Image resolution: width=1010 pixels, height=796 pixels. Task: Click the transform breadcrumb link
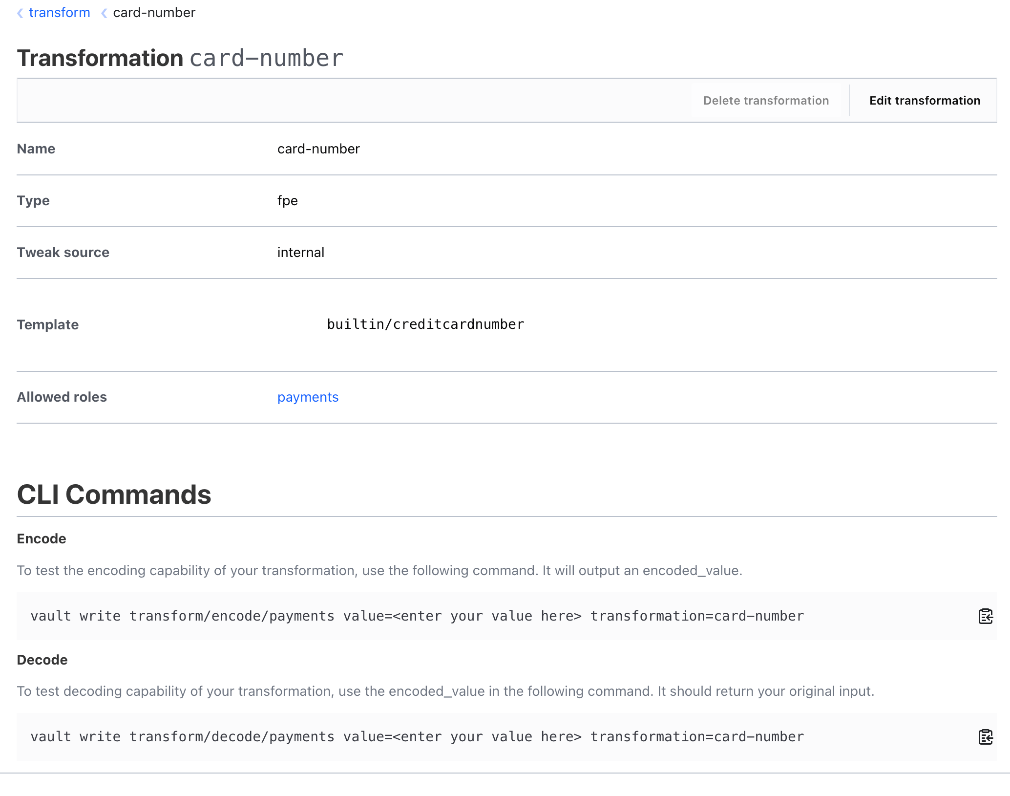(60, 13)
